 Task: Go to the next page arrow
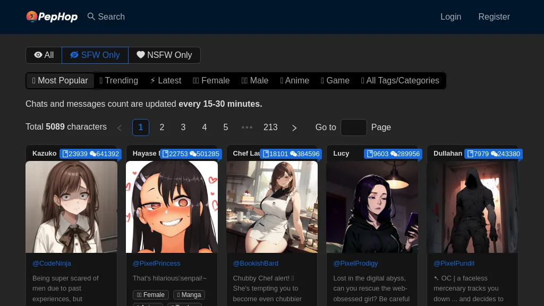(294, 127)
